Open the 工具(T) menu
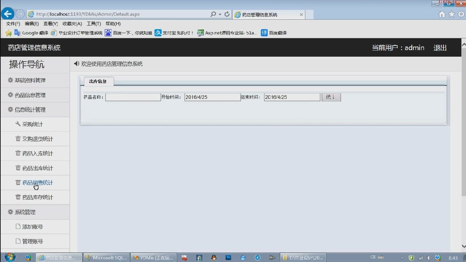Image resolution: width=466 pixels, height=262 pixels. [x=94, y=24]
